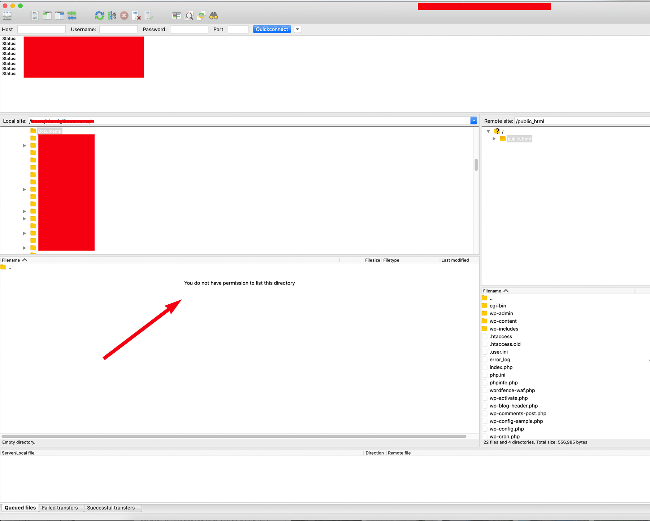Viewport: 650px width, 521px height.
Task: Select the .user.ini file
Action: click(x=499, y=352)
